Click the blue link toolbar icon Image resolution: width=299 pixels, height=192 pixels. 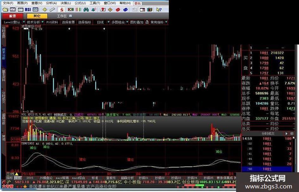click(126, 9)
